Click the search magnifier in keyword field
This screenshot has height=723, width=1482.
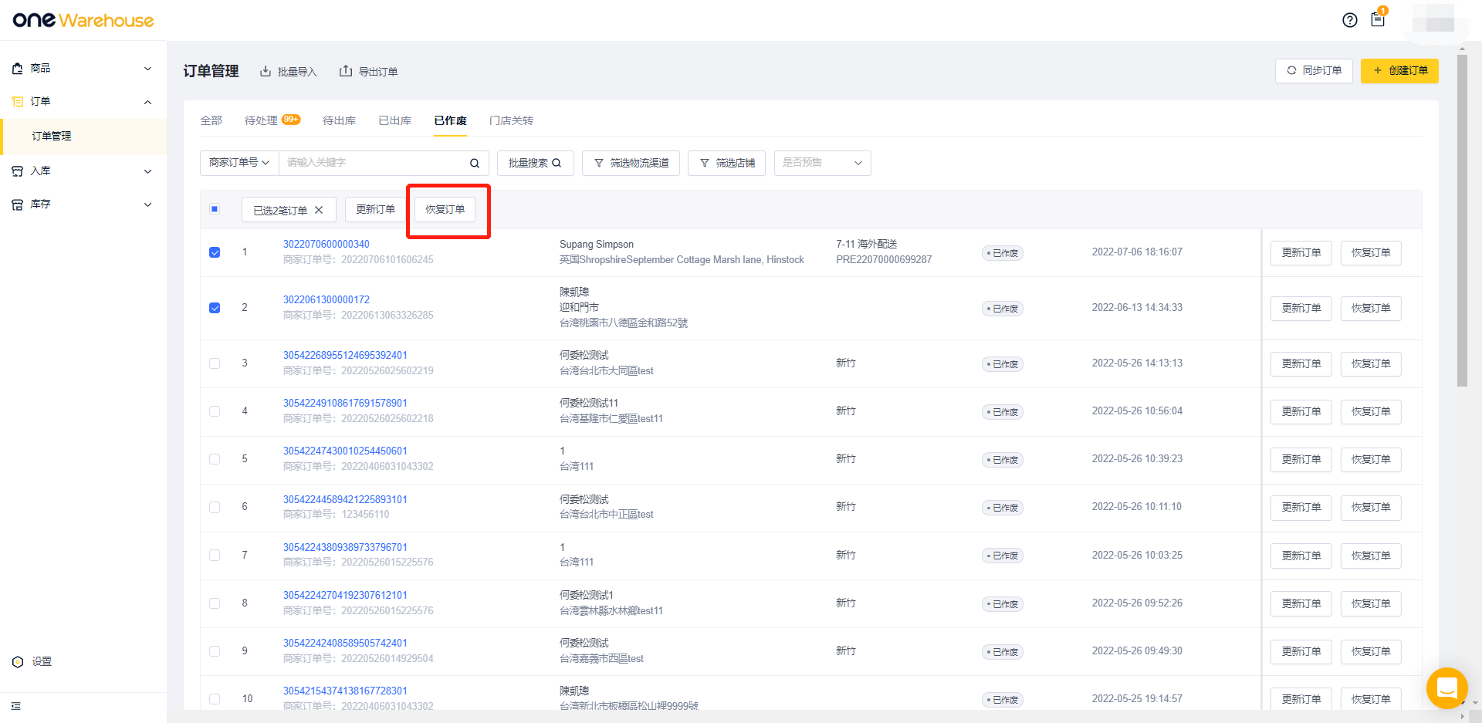click(475, 163)
